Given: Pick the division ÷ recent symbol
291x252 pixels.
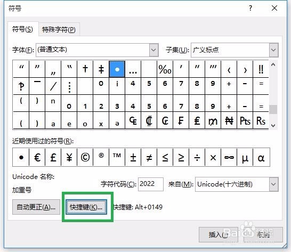Looking at the screenshot, I should click(197, 157).
